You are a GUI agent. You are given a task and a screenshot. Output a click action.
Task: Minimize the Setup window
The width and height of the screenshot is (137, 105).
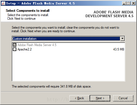point(124,3)
